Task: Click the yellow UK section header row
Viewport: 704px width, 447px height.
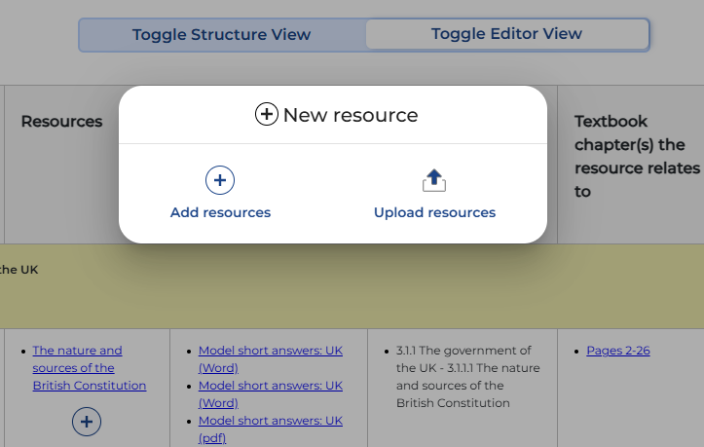Action: coord(352,285)
